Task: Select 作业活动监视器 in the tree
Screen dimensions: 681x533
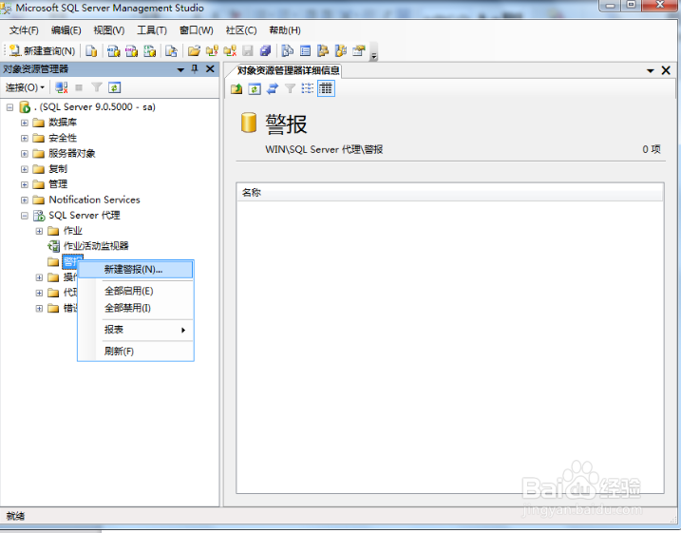Action: point(96,246)
